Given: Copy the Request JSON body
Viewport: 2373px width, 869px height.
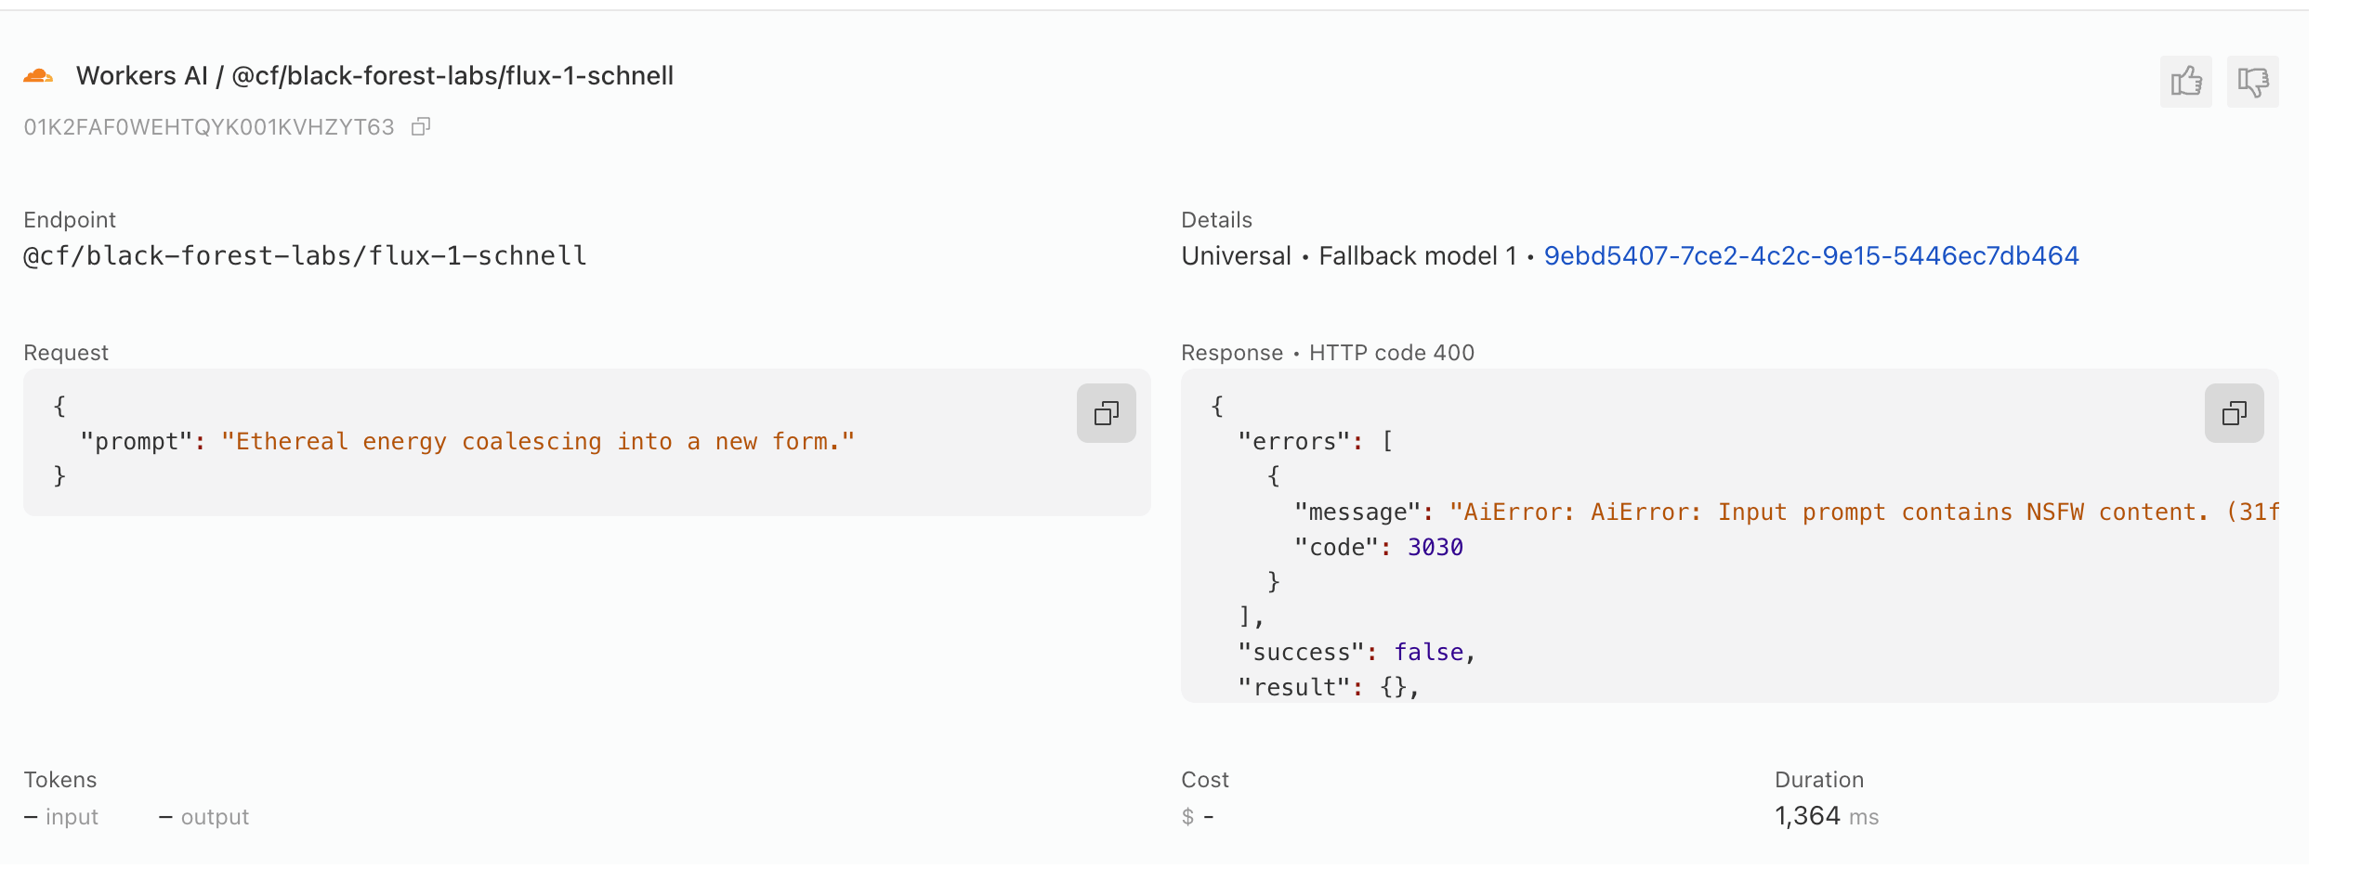Looking at the screenshot, I should 1106,413.
